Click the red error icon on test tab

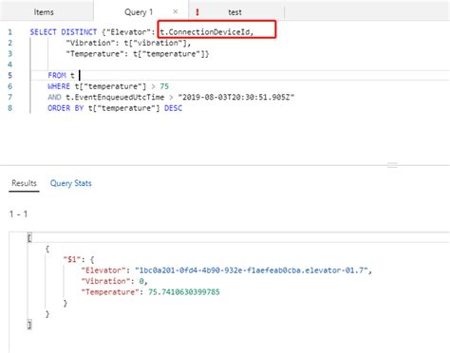pos(197,12)
